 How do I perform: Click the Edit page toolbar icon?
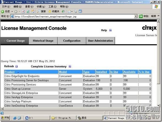pyautogui.click(x=80, y=11)
